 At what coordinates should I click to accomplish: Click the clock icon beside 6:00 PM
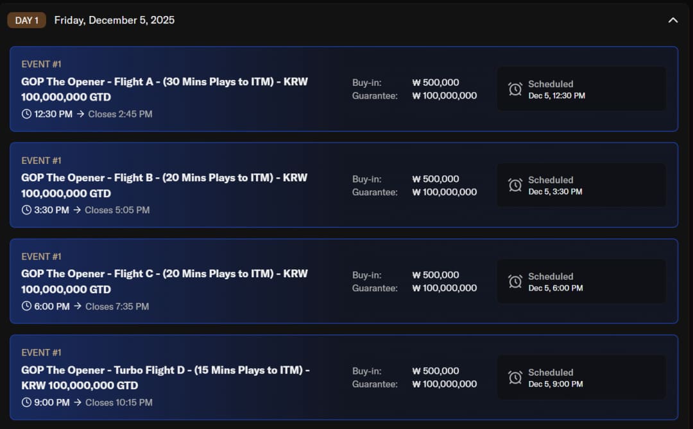click(x=26, y=306)
